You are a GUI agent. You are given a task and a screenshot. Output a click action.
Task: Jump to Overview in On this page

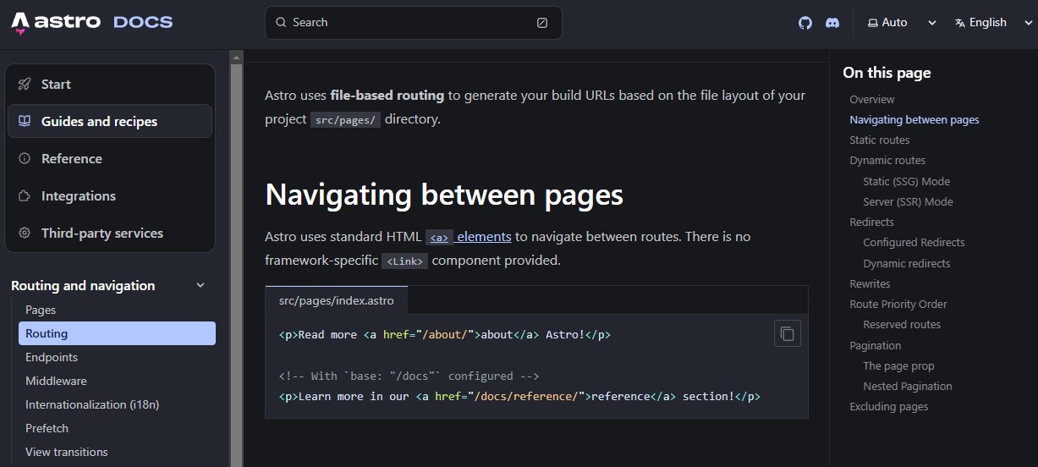(871, 99)
